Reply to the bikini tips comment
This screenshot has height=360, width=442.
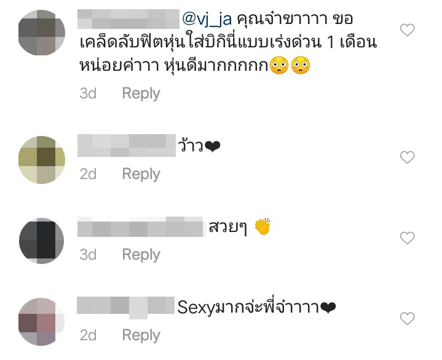[141, 94]
